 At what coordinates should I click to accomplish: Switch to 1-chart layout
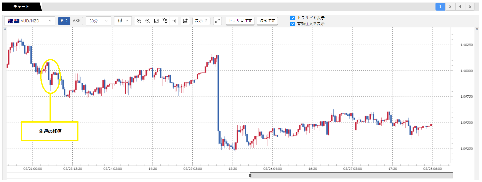pos(440,7)
